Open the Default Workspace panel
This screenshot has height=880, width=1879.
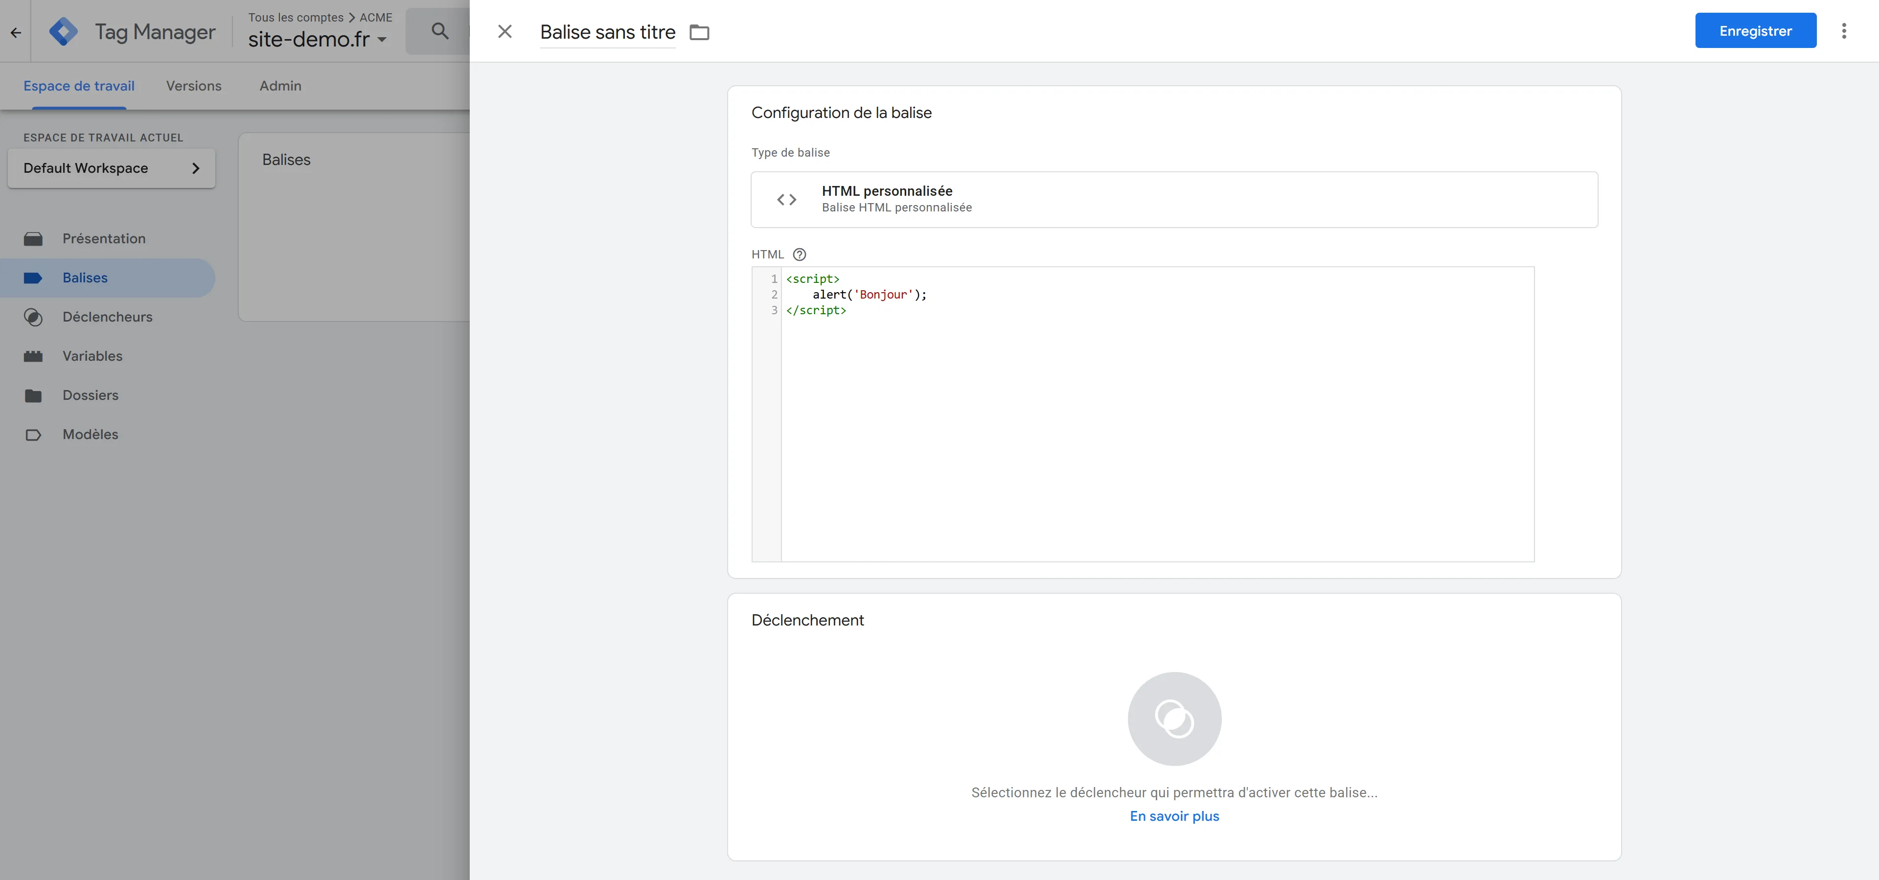click(111, 168)
